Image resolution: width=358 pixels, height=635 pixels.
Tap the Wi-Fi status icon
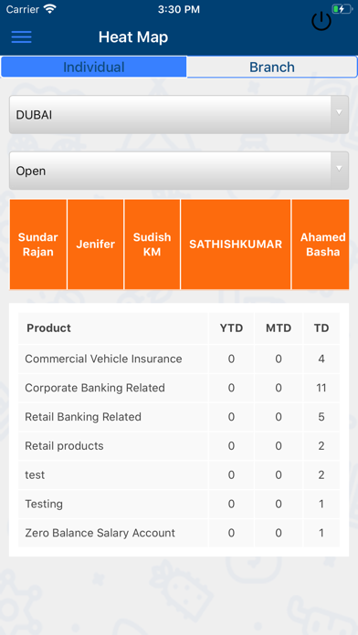(50, 9)
